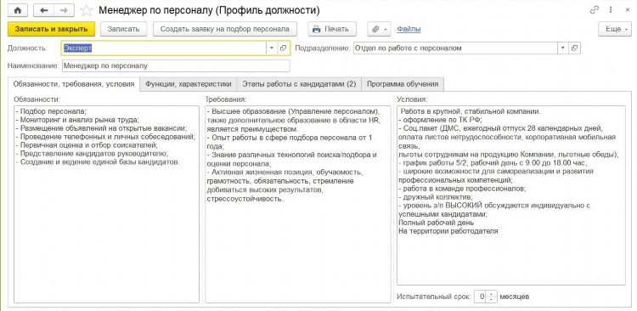This screenshot has height=311, width=637.
Task: Click the line 'На территории работодателя'
Action: (x=448, y=231)
